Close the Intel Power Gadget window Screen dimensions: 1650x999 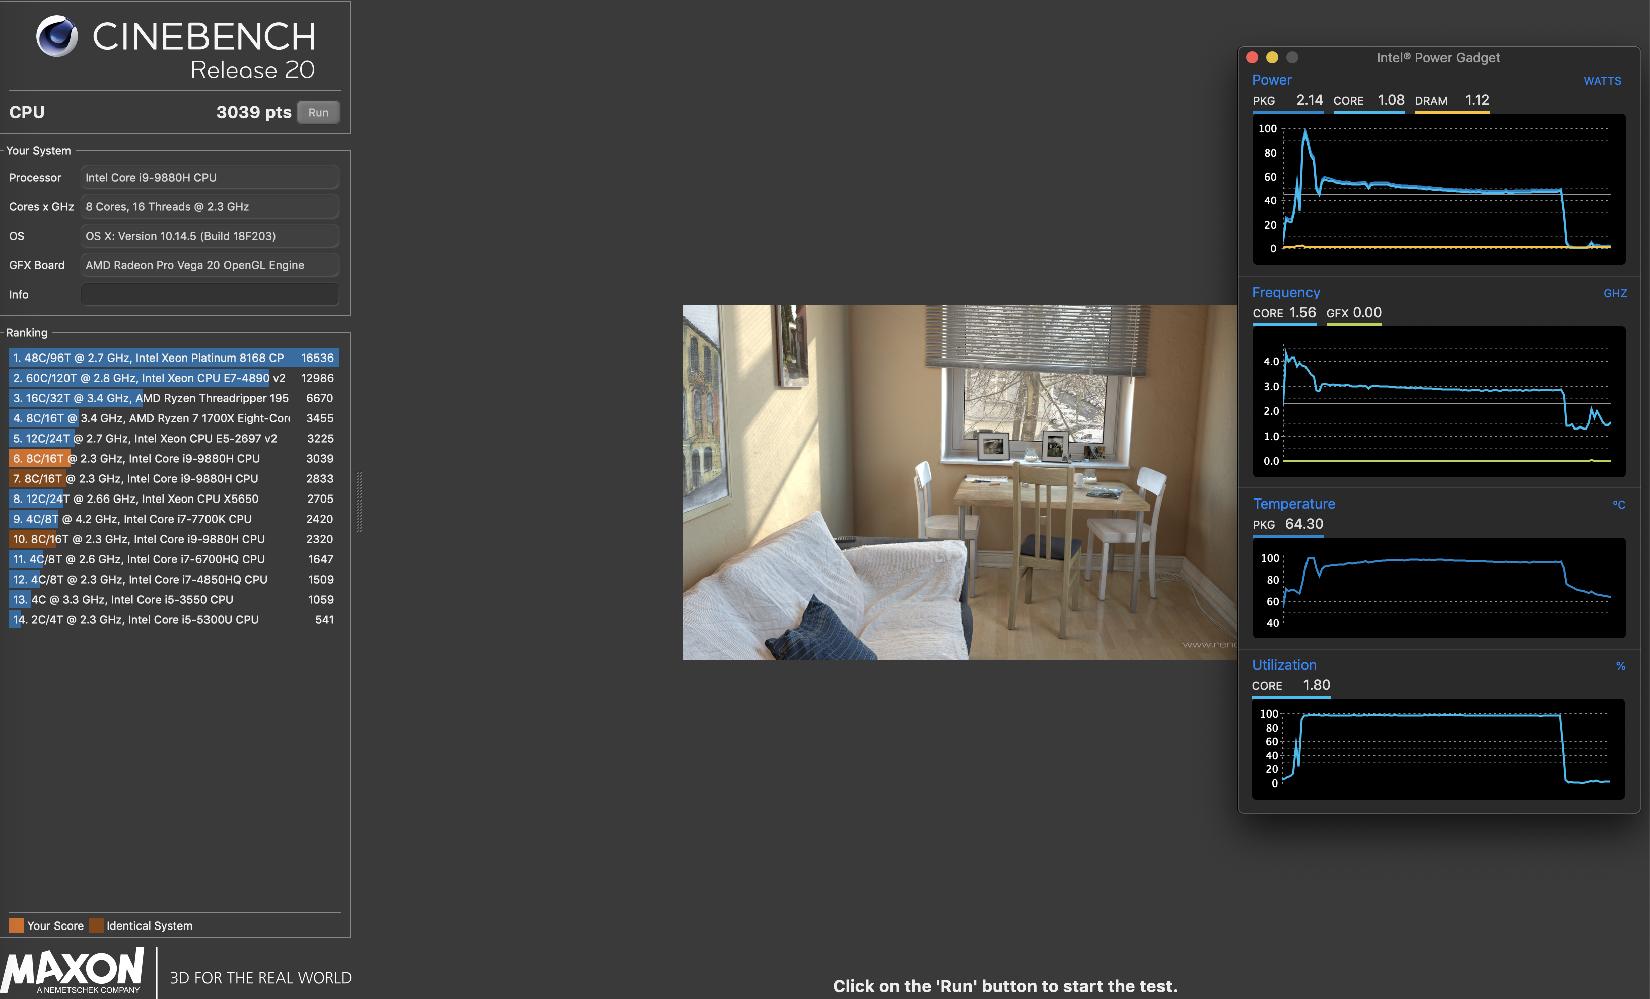click(x=1252, y=57)
